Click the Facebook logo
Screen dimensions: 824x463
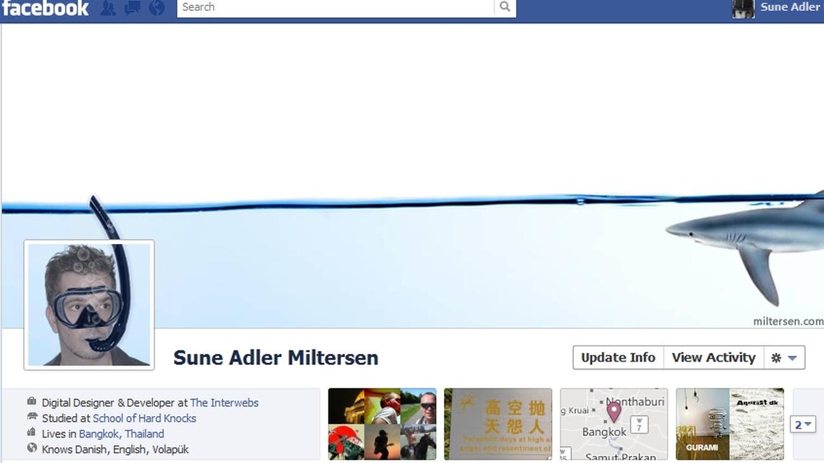point(45,8)
